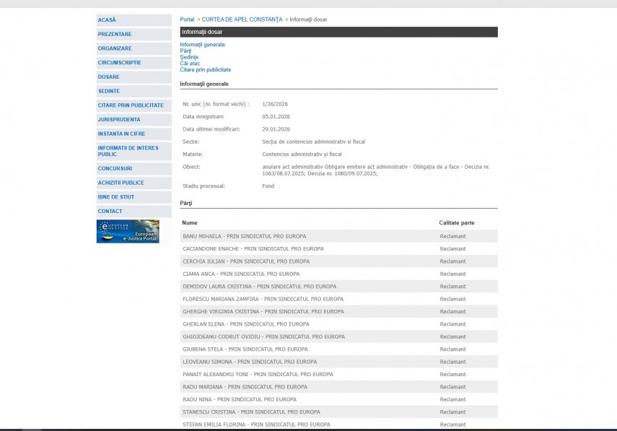
Task: Open the ACASĂ menu item
Action: 107,20
